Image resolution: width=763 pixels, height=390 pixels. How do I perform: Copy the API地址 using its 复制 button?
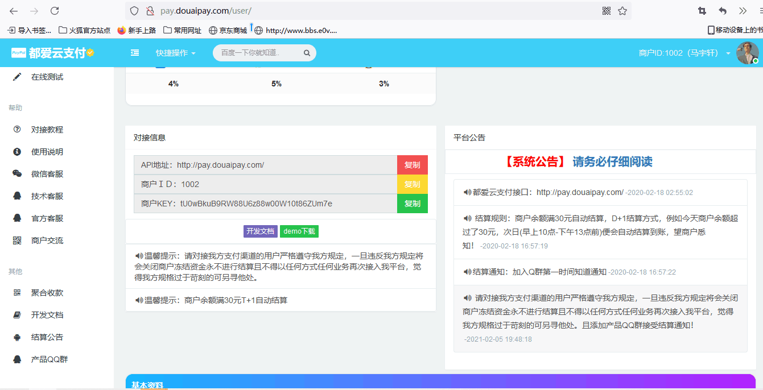coord(412,164)
